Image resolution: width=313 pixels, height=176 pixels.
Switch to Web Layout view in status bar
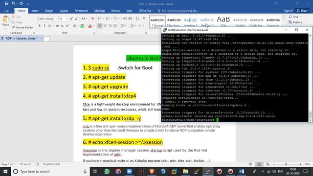pos(268,164)
